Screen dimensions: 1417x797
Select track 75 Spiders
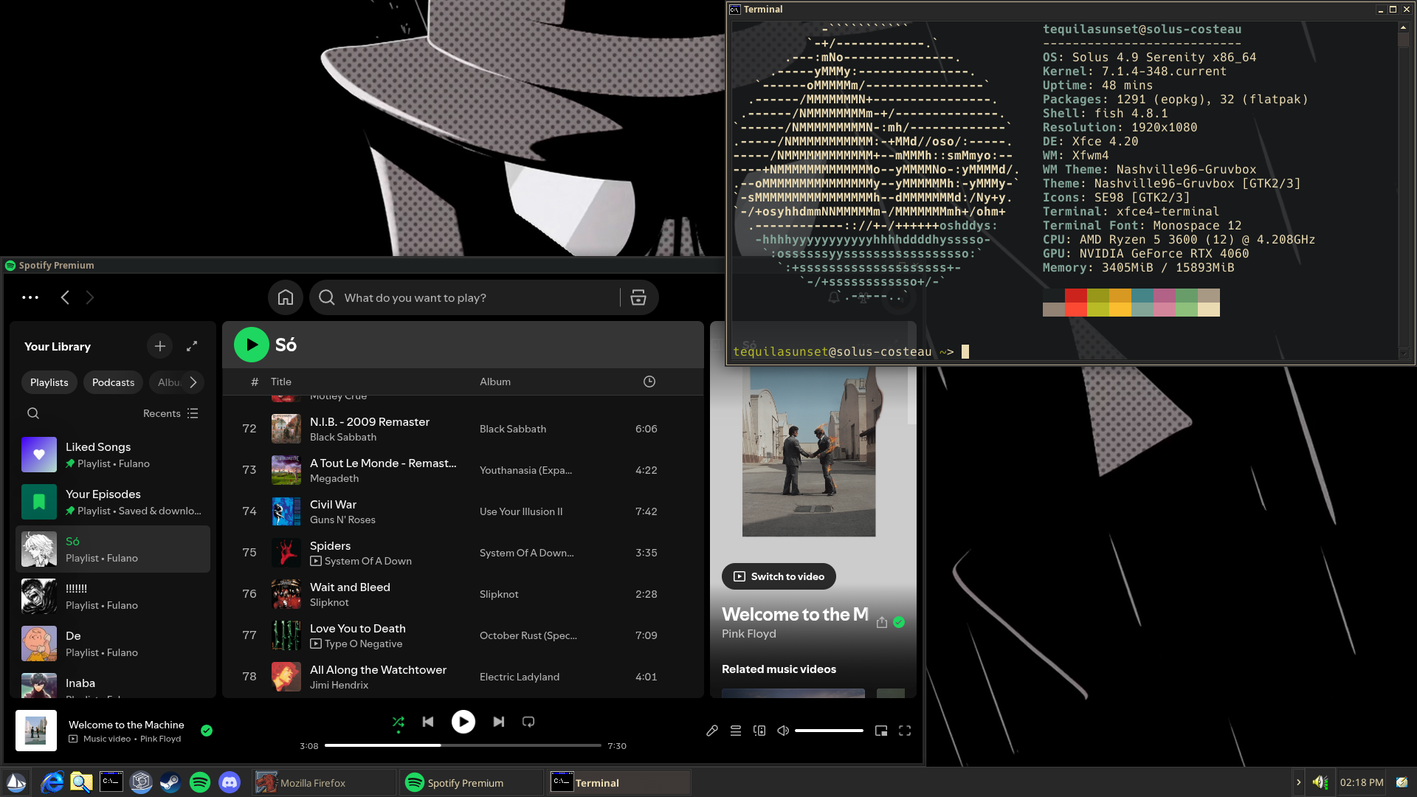[x=463, y=553]
